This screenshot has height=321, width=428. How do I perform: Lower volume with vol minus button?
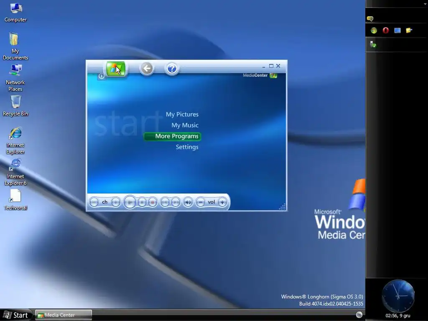pos(200,202)
